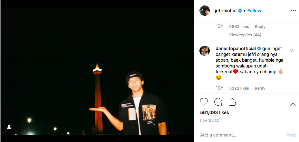Viewport: 299px width, 142px height.
Task: View the 5682 likes list
Action: [239, 27]
